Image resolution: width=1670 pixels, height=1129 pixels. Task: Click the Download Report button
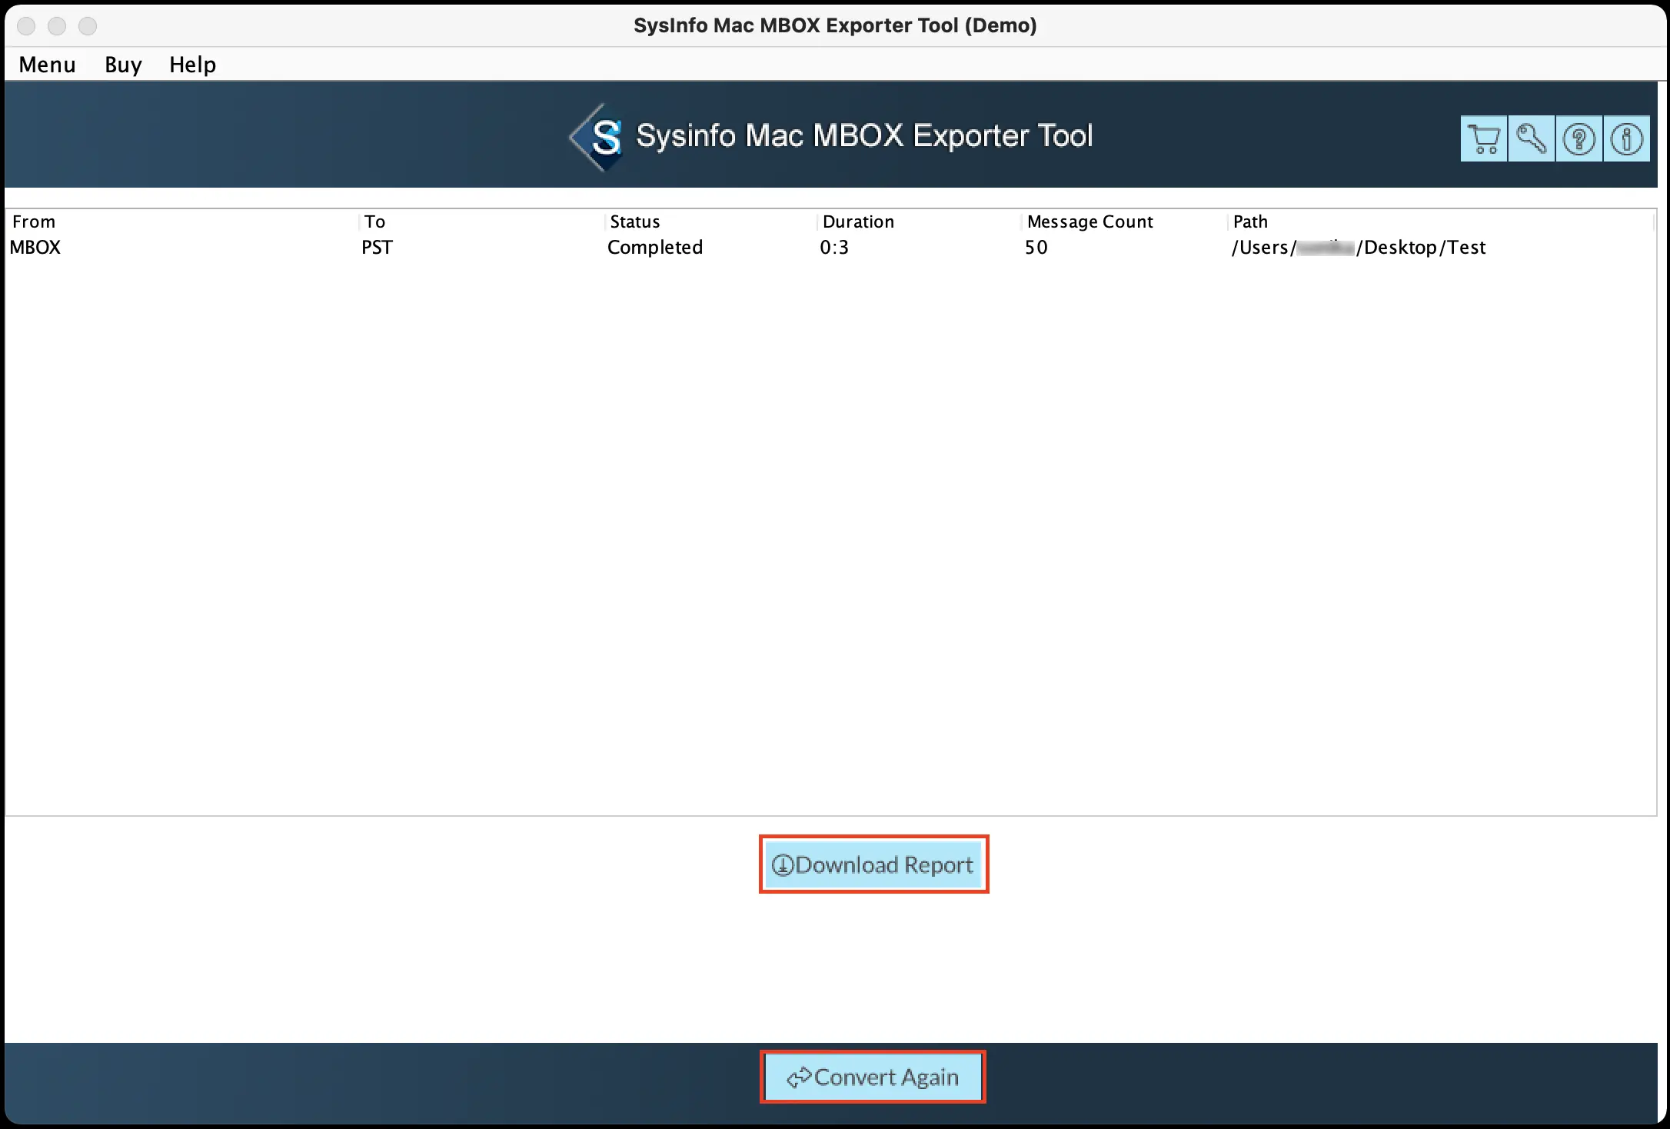point(873,864)
